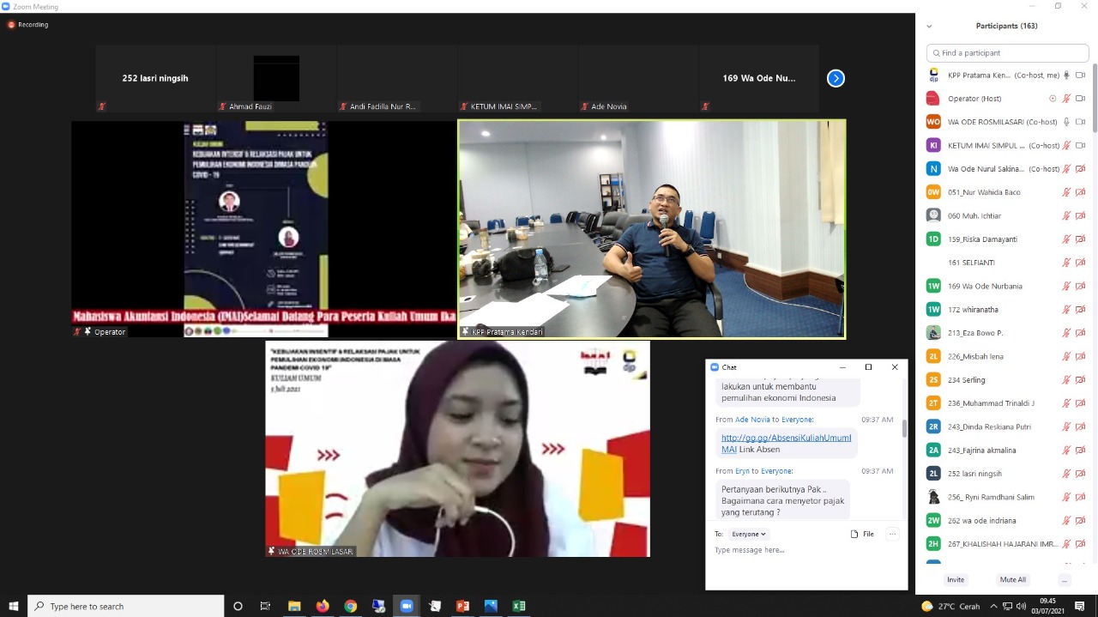Unmute 051_Nur Wahida Baco's microphone
Screen dimensions: 1098x617
(1066, 192)
